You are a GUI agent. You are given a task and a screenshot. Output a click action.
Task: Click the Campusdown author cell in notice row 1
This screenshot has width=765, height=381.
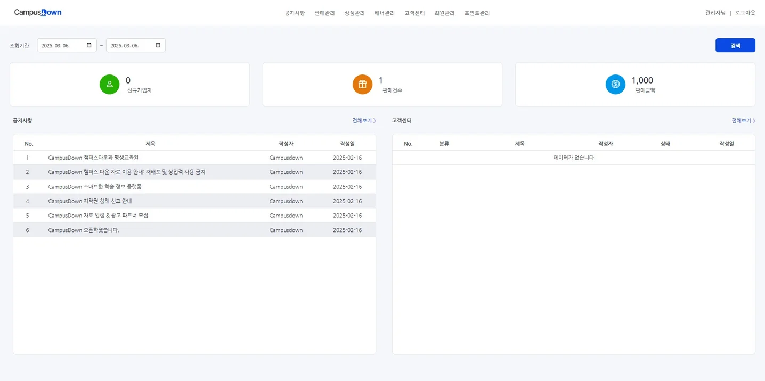point(286,158)
